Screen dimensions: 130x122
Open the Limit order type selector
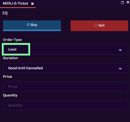point(65,49)
